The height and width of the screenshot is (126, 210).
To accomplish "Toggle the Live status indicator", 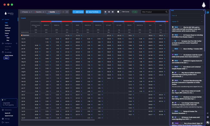I will [x=134, y=12].
